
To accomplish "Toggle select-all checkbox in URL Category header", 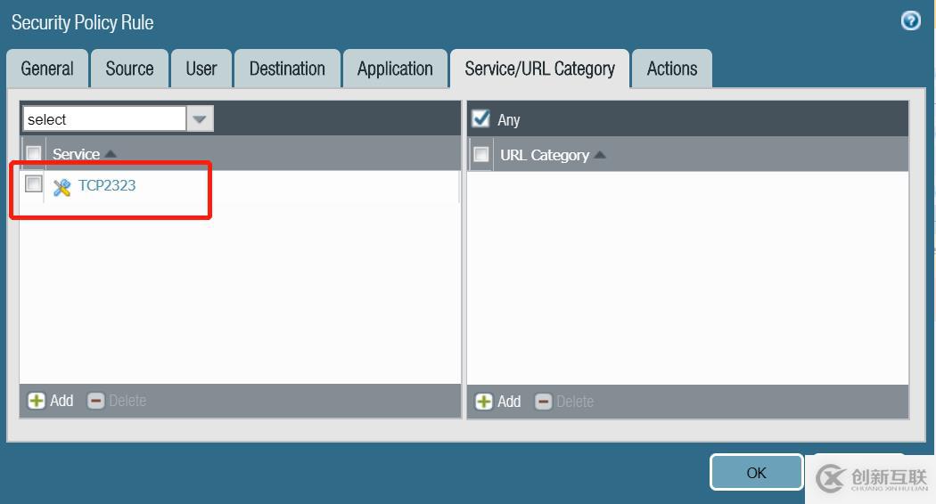I will [481, 155].
